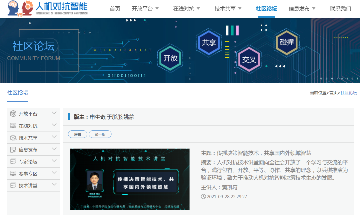Viewport: 360px width, 215px height.
Task: Click the moderator line 版主：申生奇,于彤彤,姚蒙
Action: click(x=104, y=117)
